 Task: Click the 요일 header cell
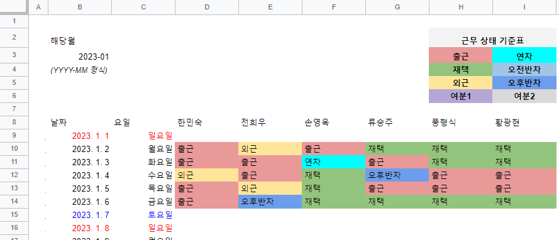(x=143, y=123)
